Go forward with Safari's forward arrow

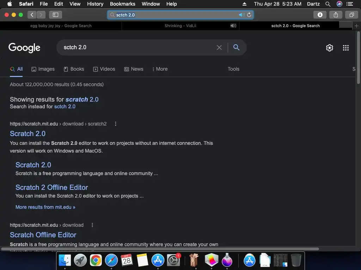tap(41, 15)
